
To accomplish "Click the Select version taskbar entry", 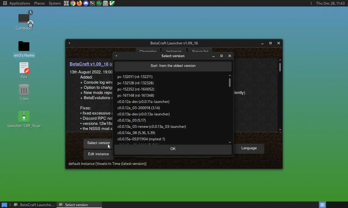I will 79,205.
